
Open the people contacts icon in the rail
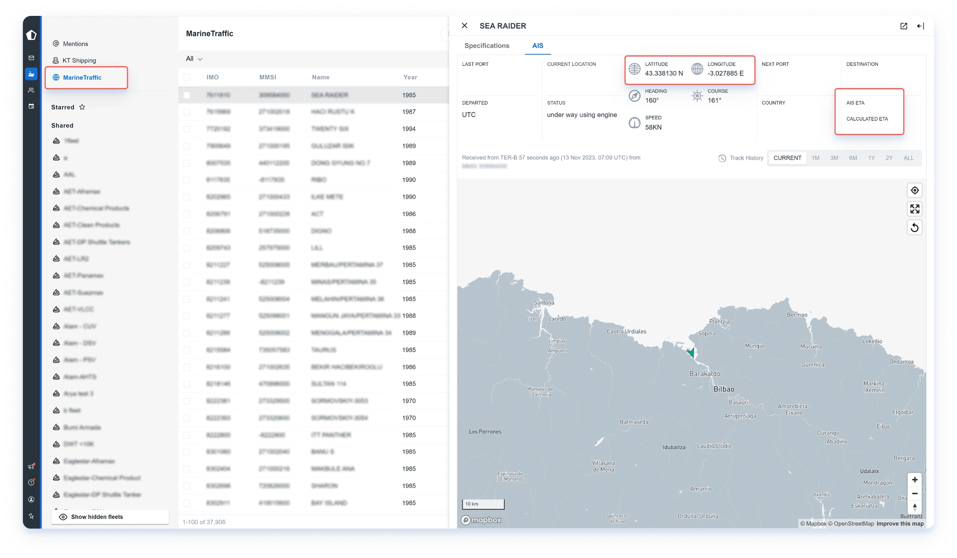pos(31,90)
